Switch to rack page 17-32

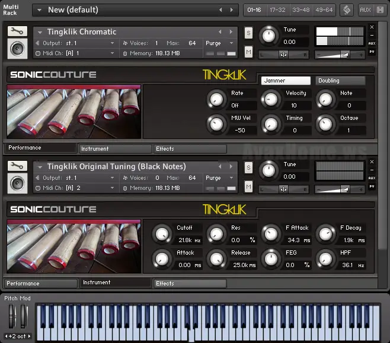(278, 10)
